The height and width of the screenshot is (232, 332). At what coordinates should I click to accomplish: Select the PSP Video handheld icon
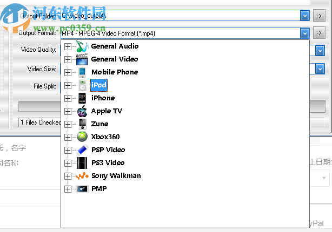tap(82, 150)
